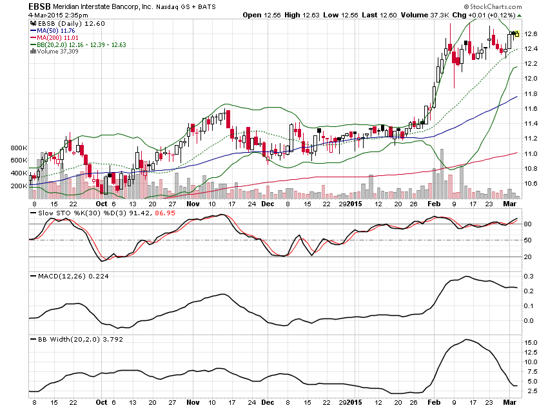Image resolution: width=548 pixels, height=408 pixels.
Task: Click the 'Volume 37.3K' header value
Action: [425, 15]
